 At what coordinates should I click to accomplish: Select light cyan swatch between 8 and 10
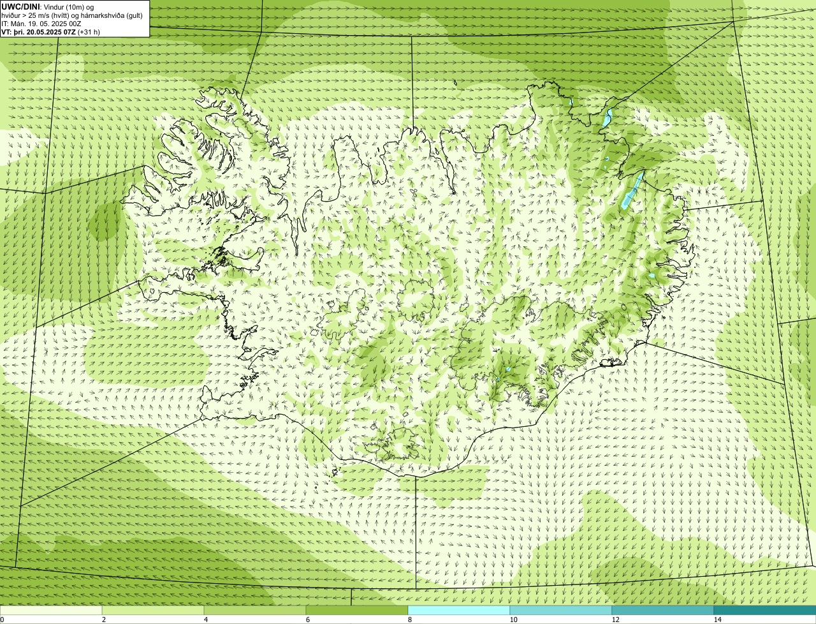click(x=459, y=610)
